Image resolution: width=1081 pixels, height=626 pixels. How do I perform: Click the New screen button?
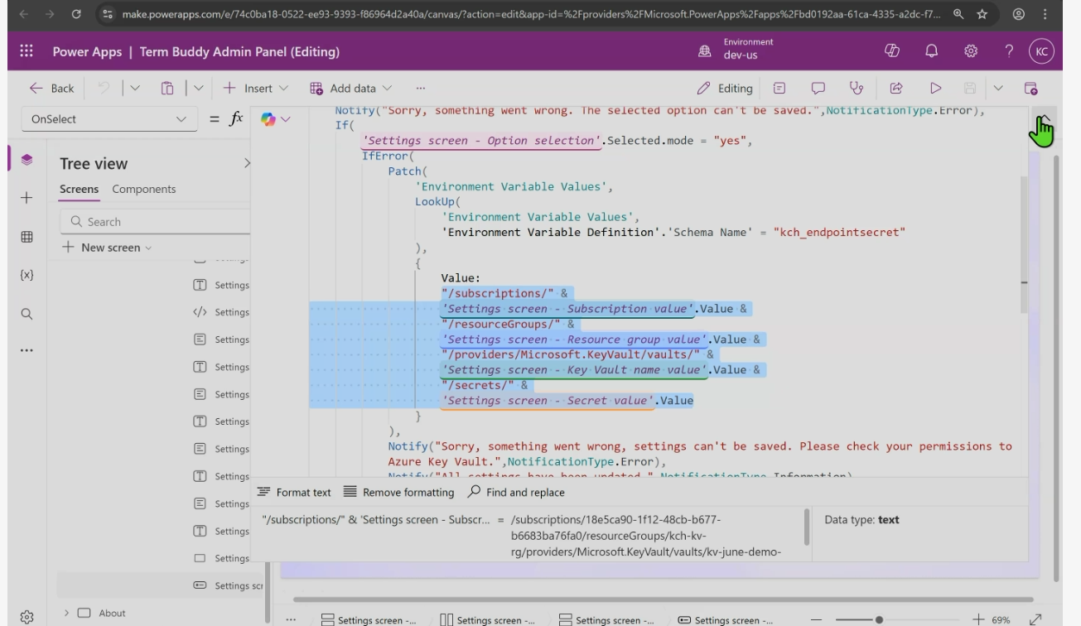click(108, 248)
